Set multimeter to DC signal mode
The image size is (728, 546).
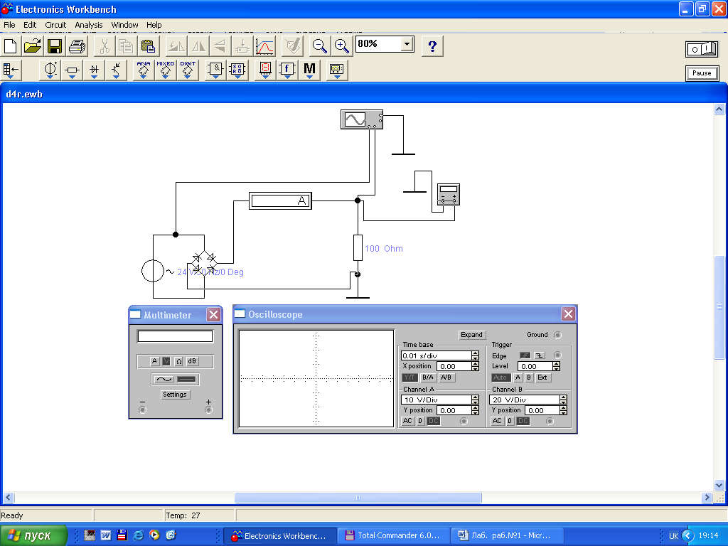187,380
